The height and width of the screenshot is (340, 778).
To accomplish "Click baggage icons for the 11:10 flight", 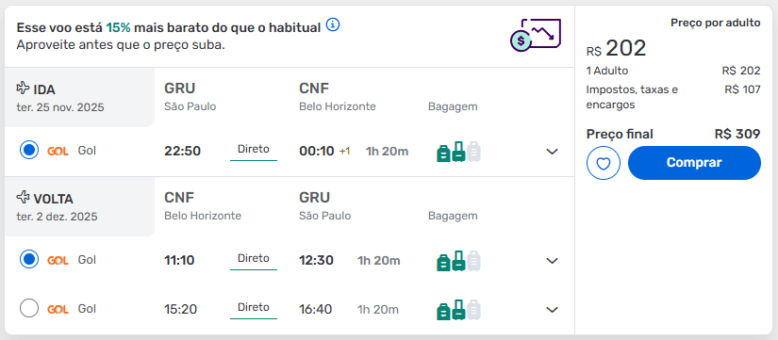I will coord(459,261).
